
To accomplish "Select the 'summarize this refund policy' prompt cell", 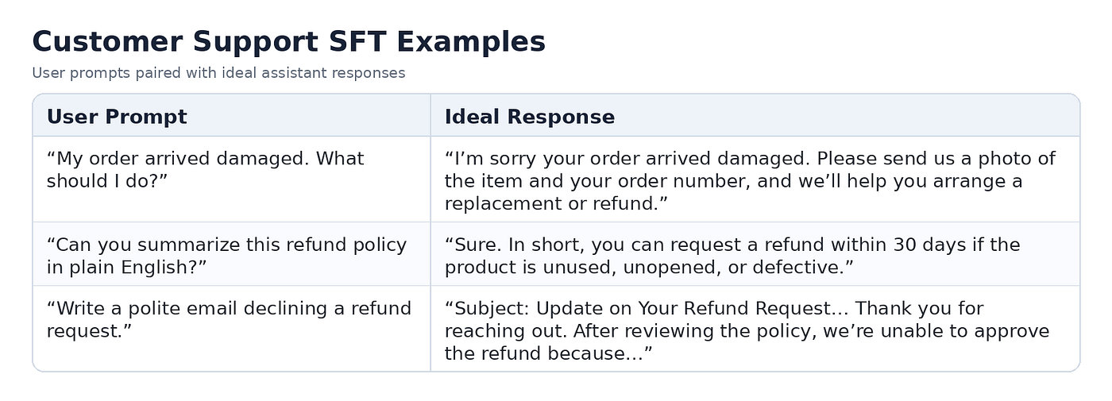I will (x=231, y=254).
